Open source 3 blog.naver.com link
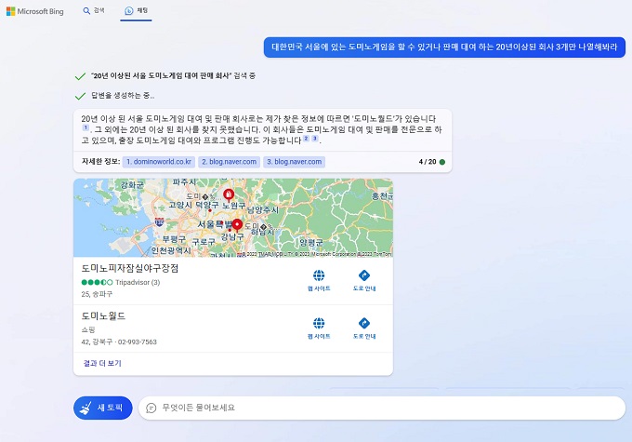Image resolution: width=632 pixels, height=442 pixels. tap(295, 162)
